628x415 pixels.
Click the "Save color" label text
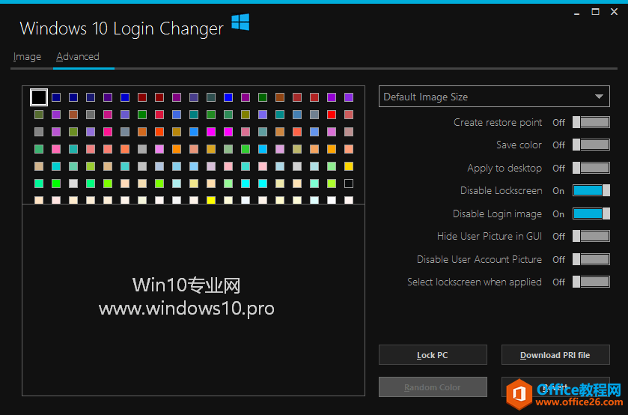(x=519, y=145)
